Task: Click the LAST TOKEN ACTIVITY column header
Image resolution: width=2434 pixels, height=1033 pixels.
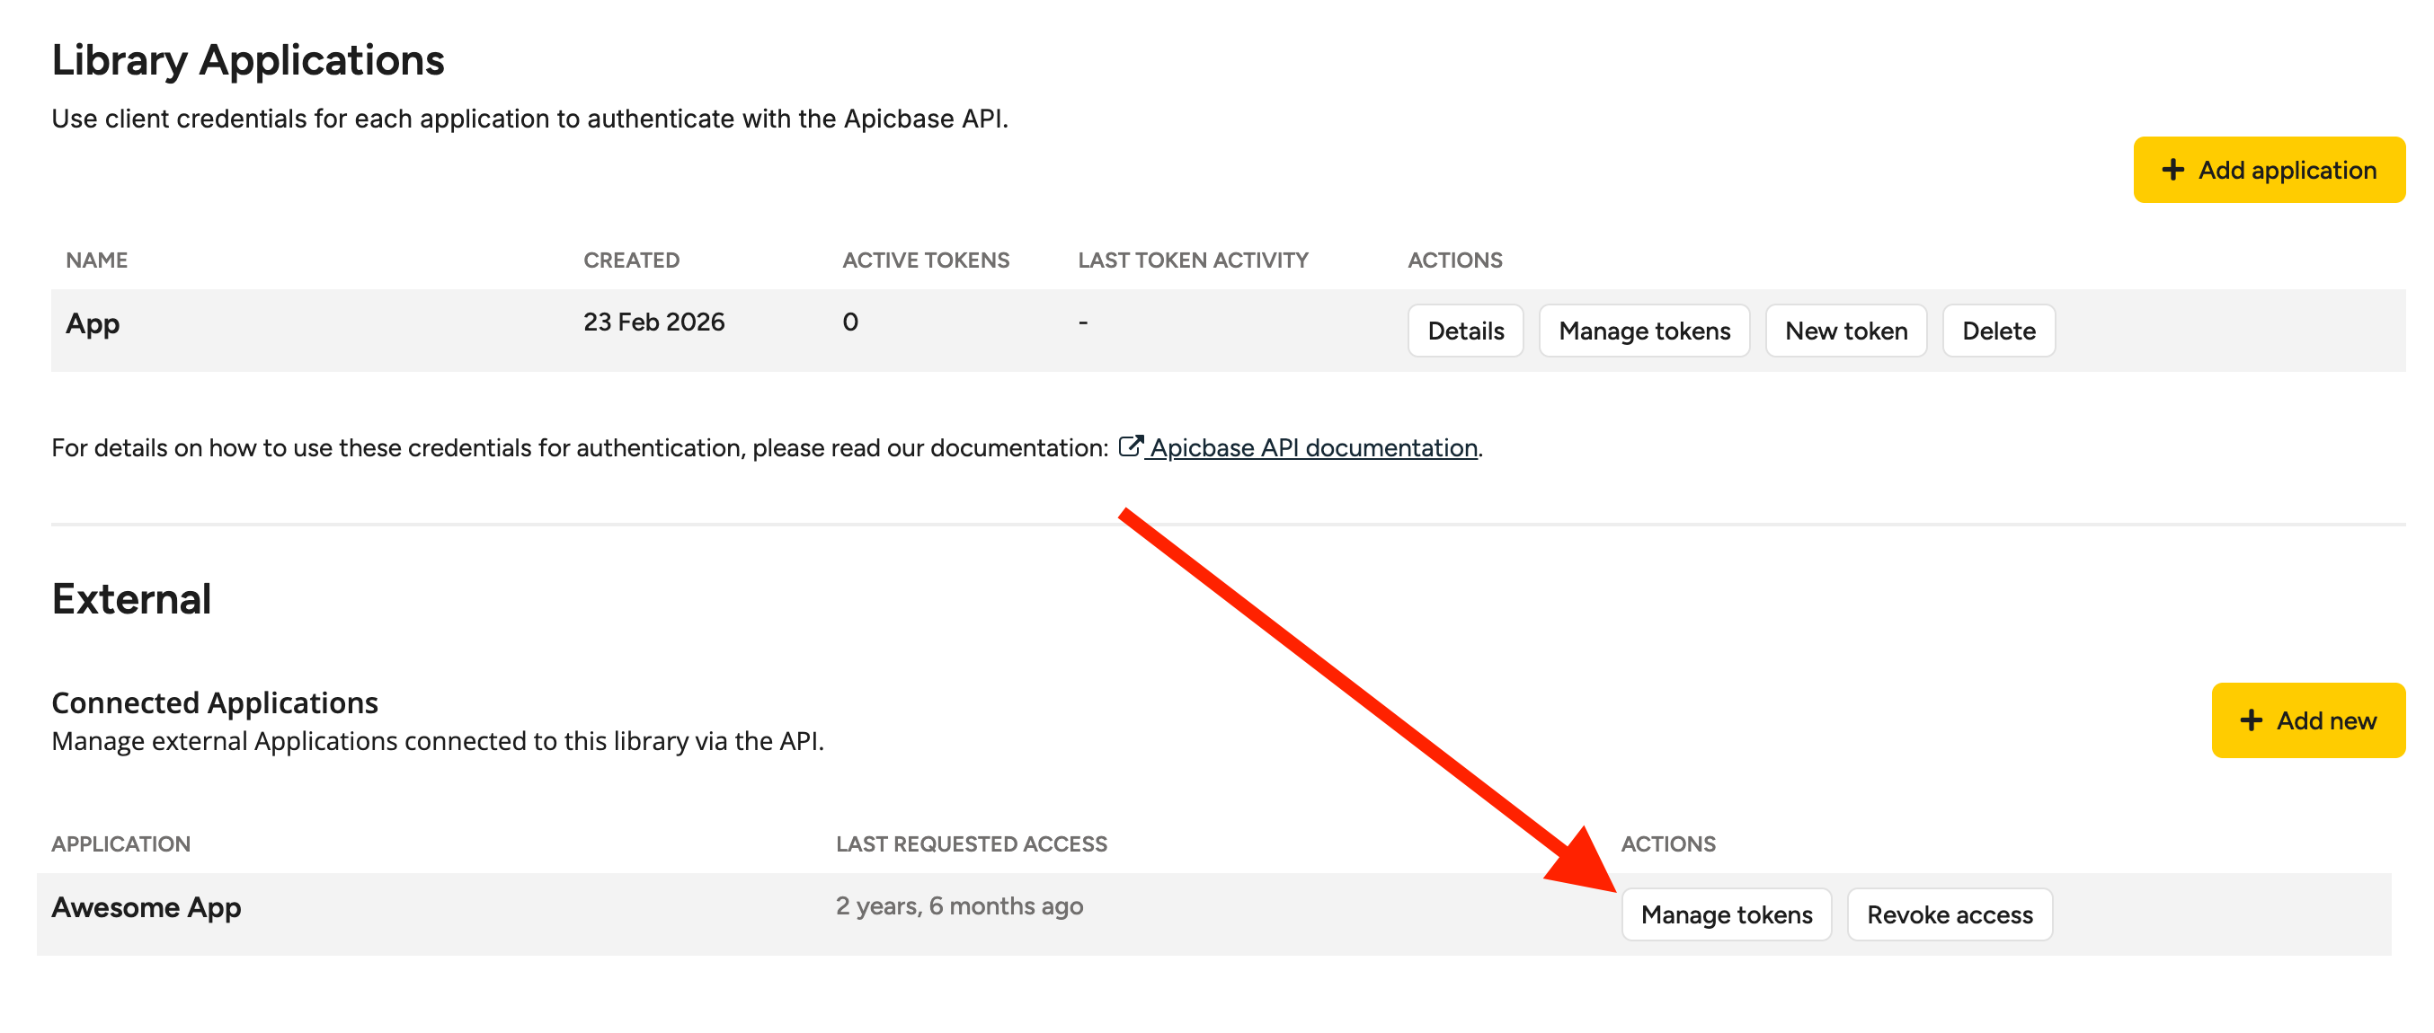Action: pyautogui.click(x=1193, y=260)
